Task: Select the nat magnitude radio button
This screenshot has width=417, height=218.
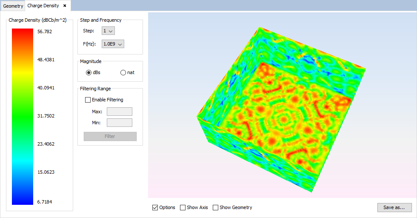Action: coord(123,72)
